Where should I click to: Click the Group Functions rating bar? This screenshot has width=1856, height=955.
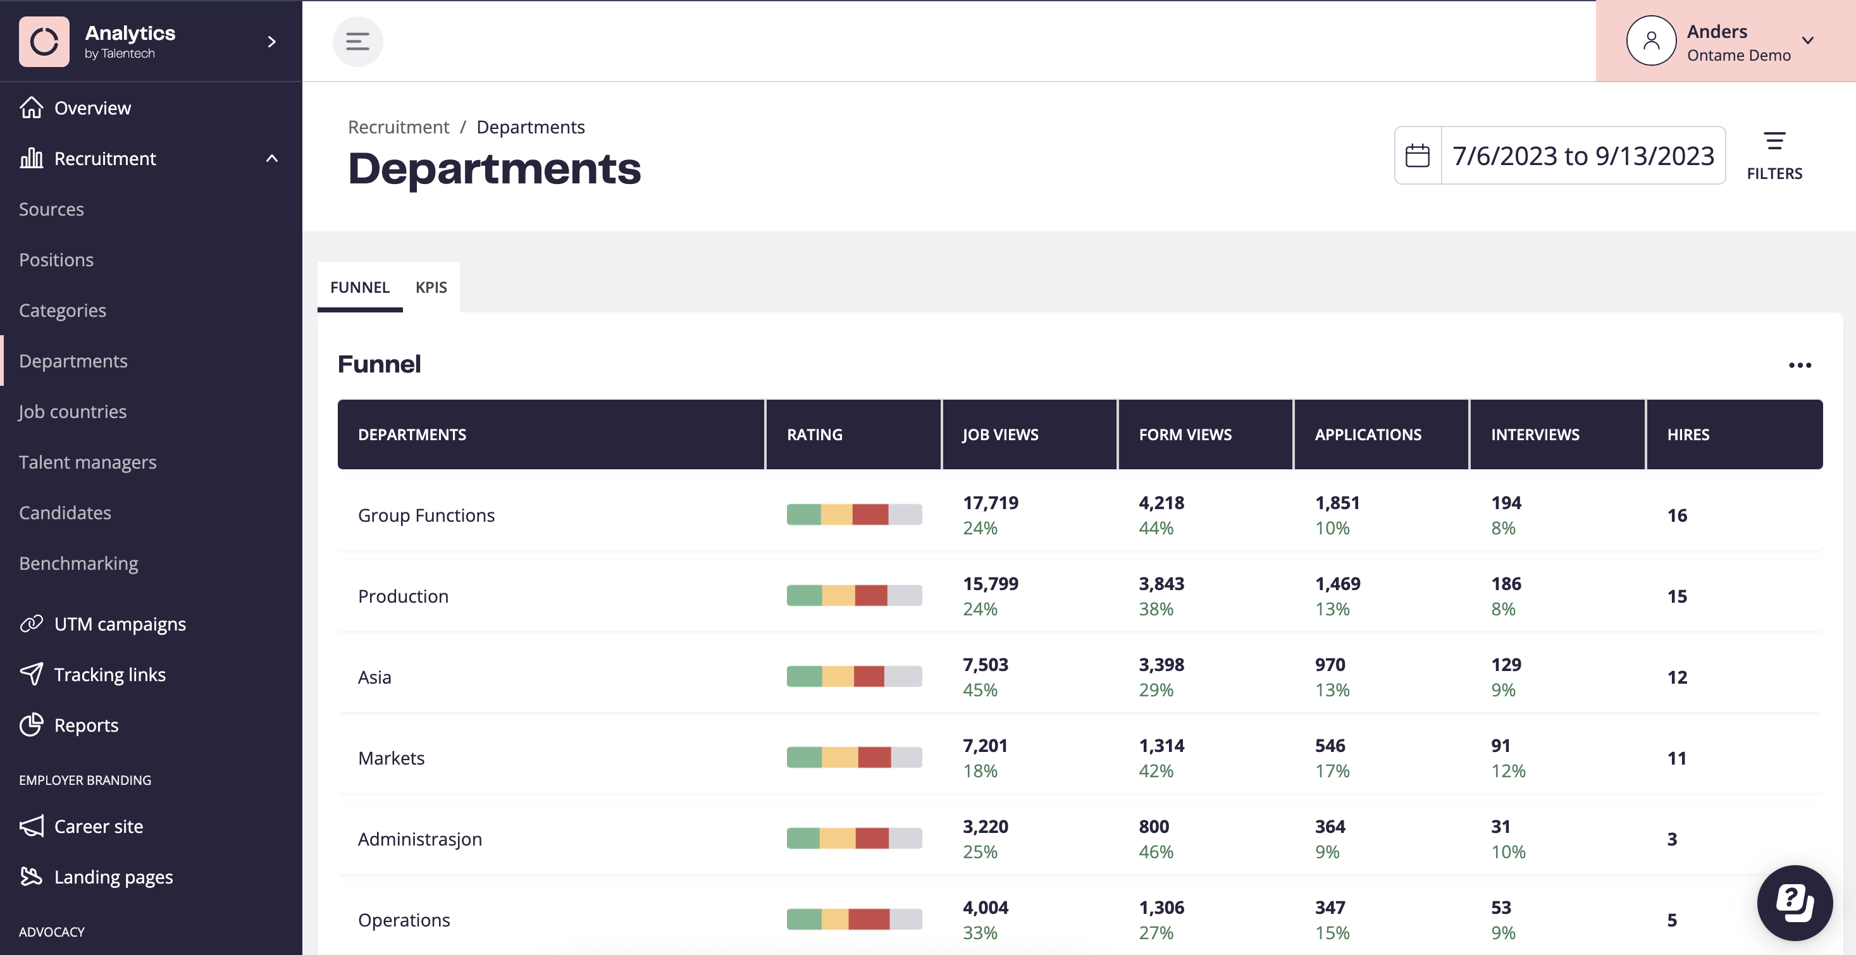coord(854,514)
